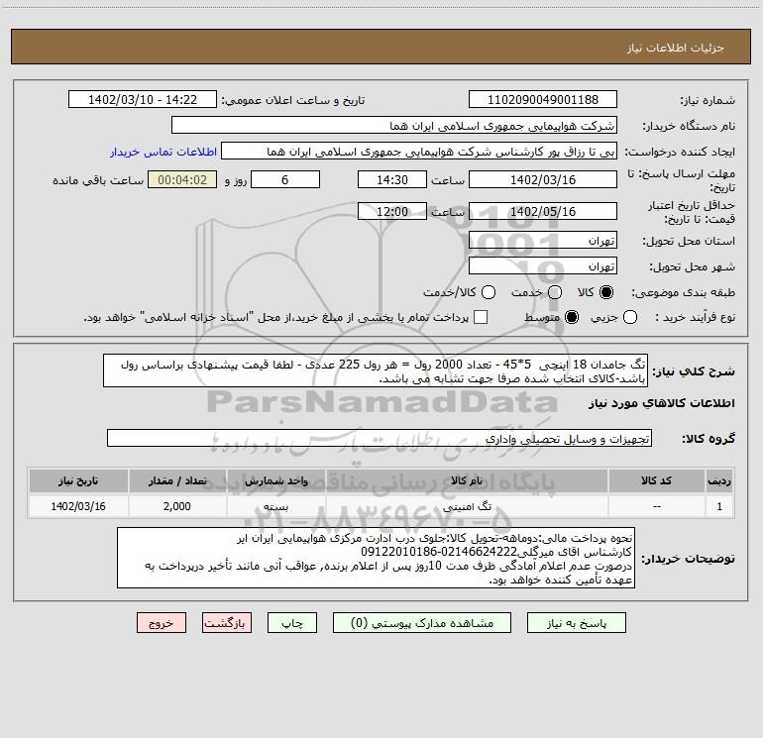Click the 2,000 quantity cell
Viewport: 763px width, 738px height.
click(x=177, y=506)
